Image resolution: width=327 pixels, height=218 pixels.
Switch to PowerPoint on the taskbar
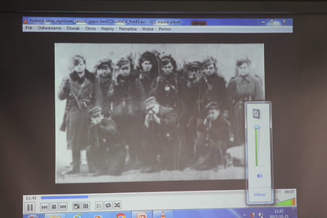141,215
